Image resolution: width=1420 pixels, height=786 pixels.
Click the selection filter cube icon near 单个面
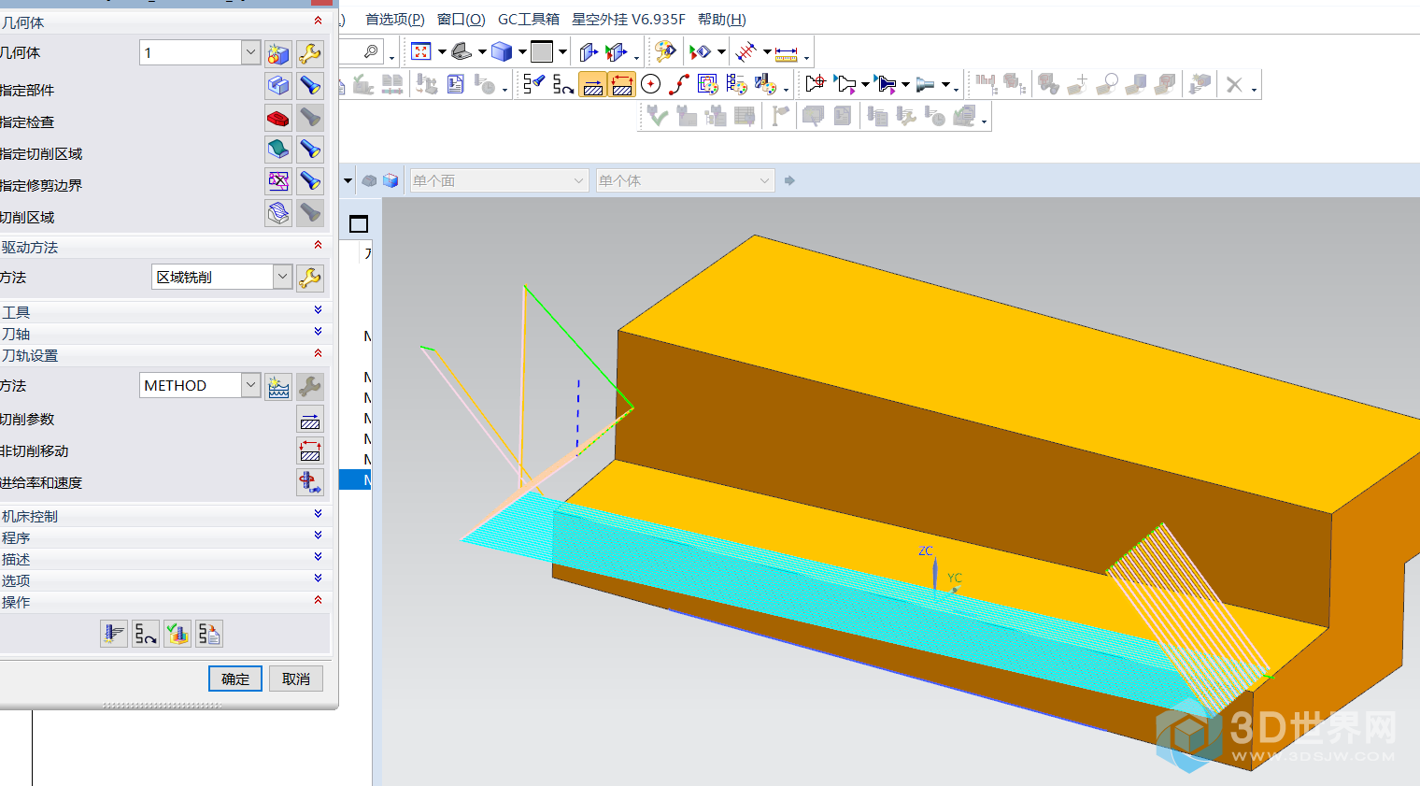pyautogui.click(x=390, y=180)
